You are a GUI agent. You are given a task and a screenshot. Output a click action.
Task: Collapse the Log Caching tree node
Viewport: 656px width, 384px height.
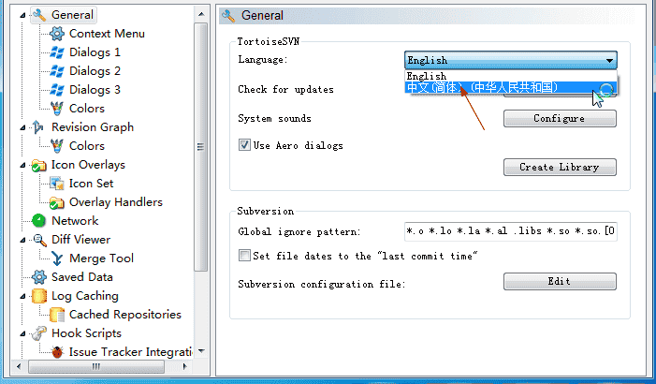(x=22, y=297)
